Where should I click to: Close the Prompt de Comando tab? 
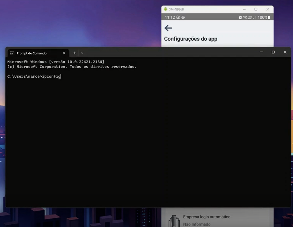click(x=64, y=53)
